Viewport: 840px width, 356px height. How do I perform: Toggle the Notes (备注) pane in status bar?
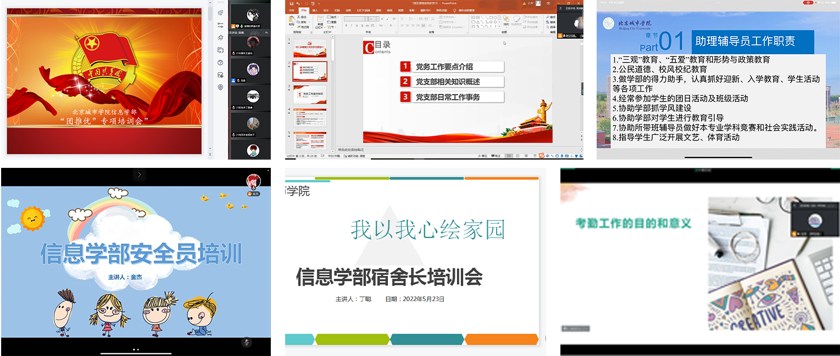[x=483, y=156]
